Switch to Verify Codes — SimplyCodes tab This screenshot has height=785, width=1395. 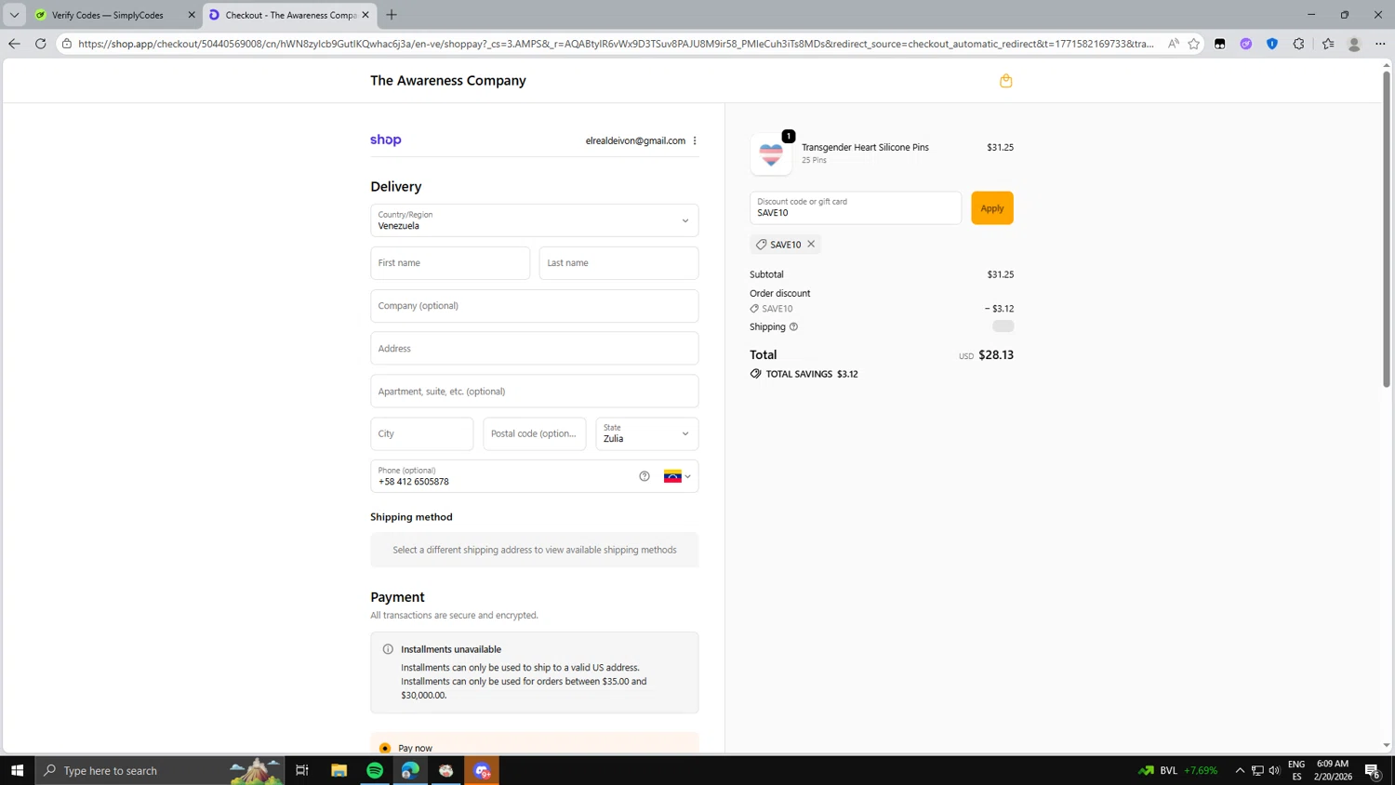(x=107, y=15)
